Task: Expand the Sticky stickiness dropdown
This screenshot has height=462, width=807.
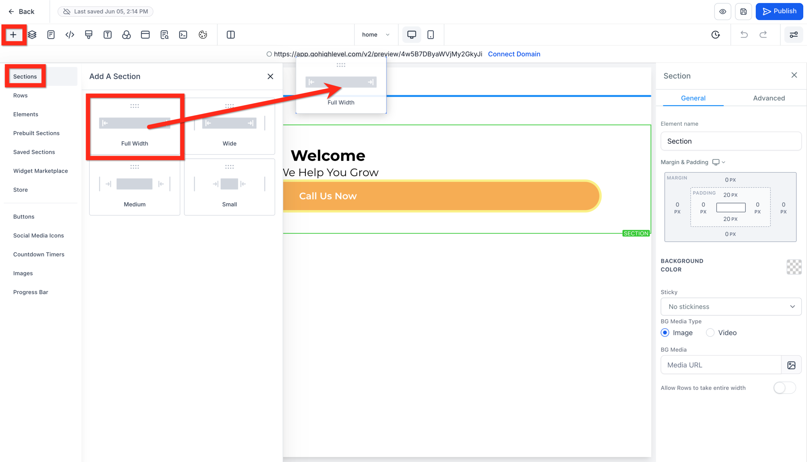Action: click(730, 307)
